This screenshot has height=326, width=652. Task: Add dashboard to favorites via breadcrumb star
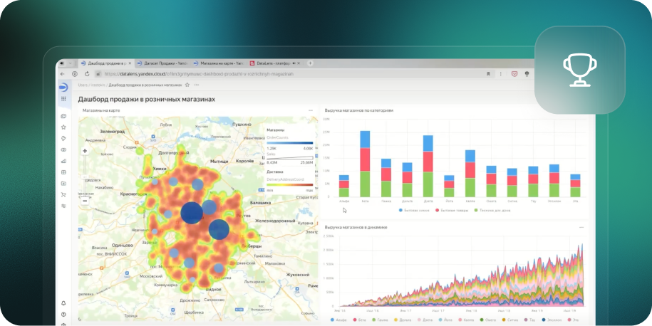tap(187, 85)
